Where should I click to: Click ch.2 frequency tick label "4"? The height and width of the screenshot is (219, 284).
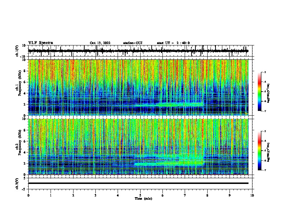tap(25, 152)
